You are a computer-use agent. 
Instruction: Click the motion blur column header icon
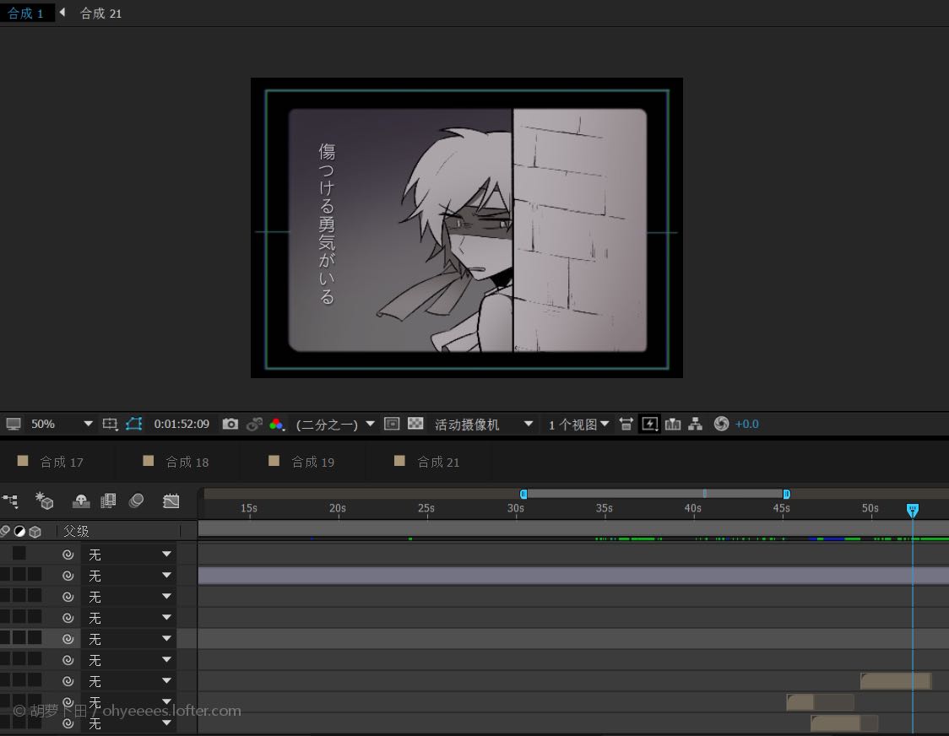[x=5, y=531]
